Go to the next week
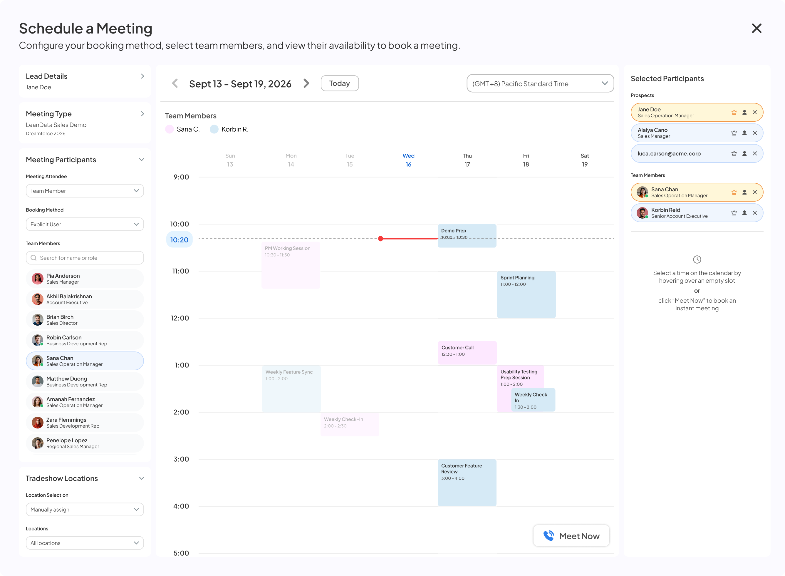 pos(306,83)
